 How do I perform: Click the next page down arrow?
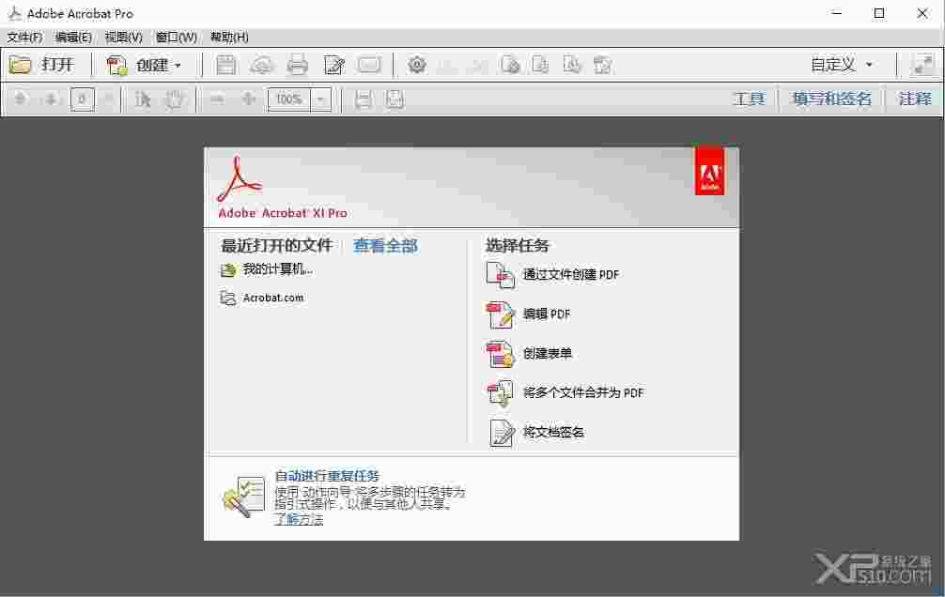click(x=52, y=99)
